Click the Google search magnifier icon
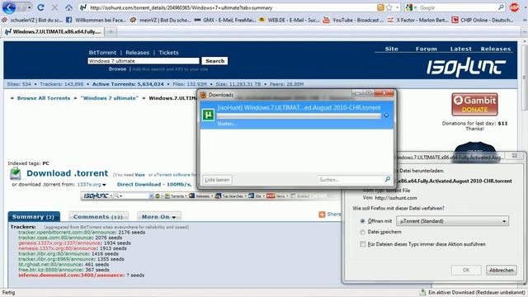Image resolution: width=528 pixels, height=297 pixels. click(501, 7)
